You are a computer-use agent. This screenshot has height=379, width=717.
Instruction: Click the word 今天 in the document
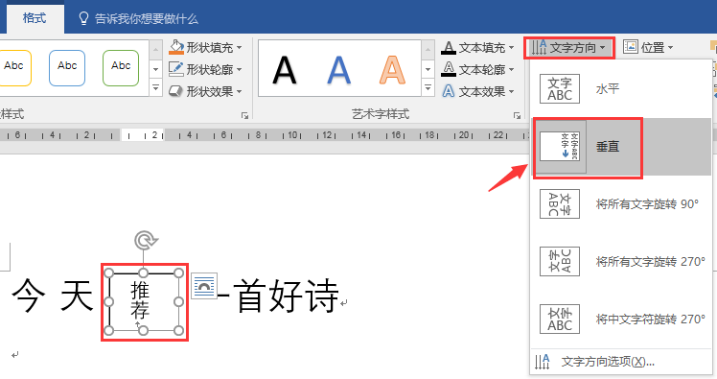pos(53,296)
